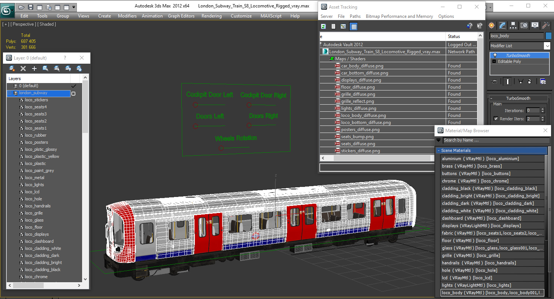
Task: Highlight selected objects' layers icon
Action: point(57,69)
